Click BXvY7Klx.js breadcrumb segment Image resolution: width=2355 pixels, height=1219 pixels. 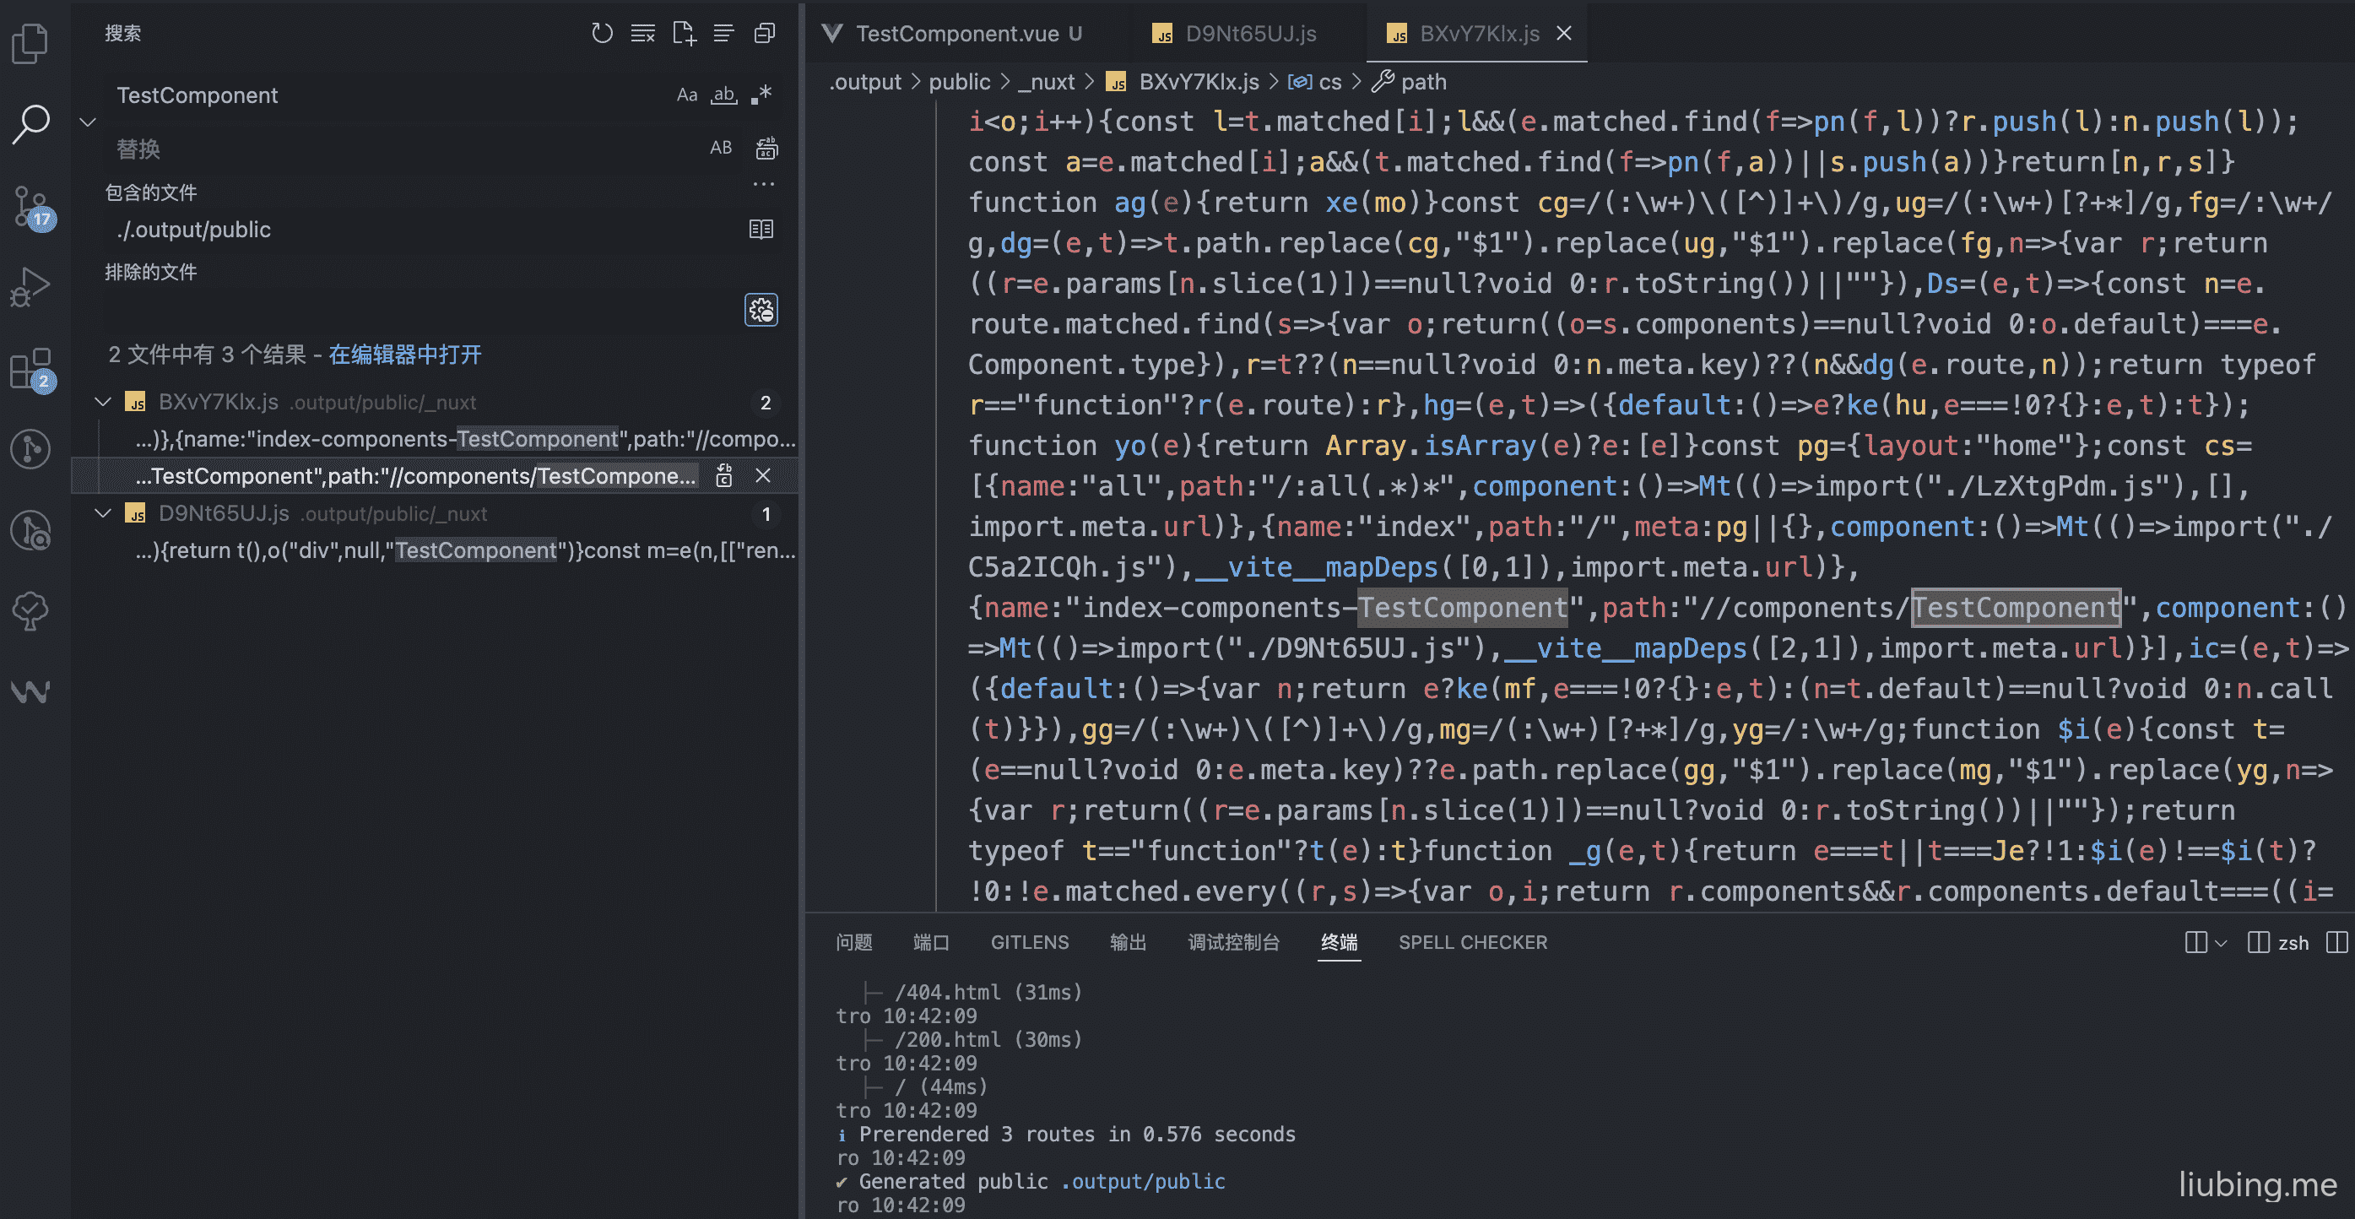point(1182,82)
